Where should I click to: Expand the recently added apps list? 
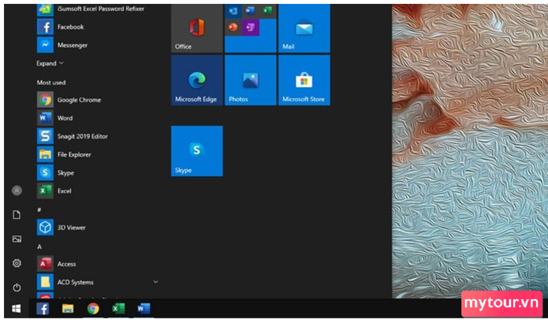point(50,63)
